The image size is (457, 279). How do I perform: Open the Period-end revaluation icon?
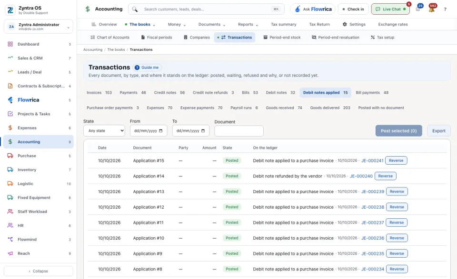pyautogui.click(x=314, y=37)
